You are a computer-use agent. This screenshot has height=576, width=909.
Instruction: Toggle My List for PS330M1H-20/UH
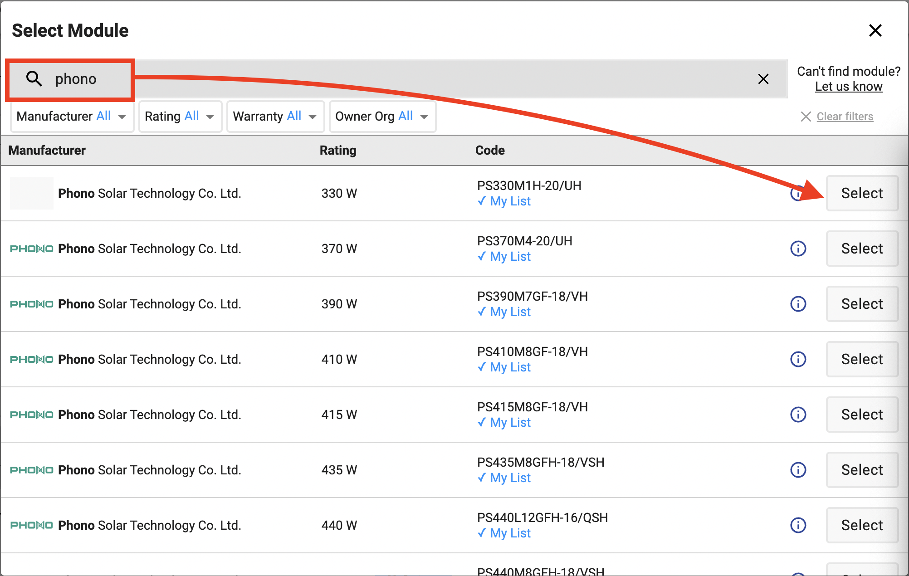tap(504, 201)
